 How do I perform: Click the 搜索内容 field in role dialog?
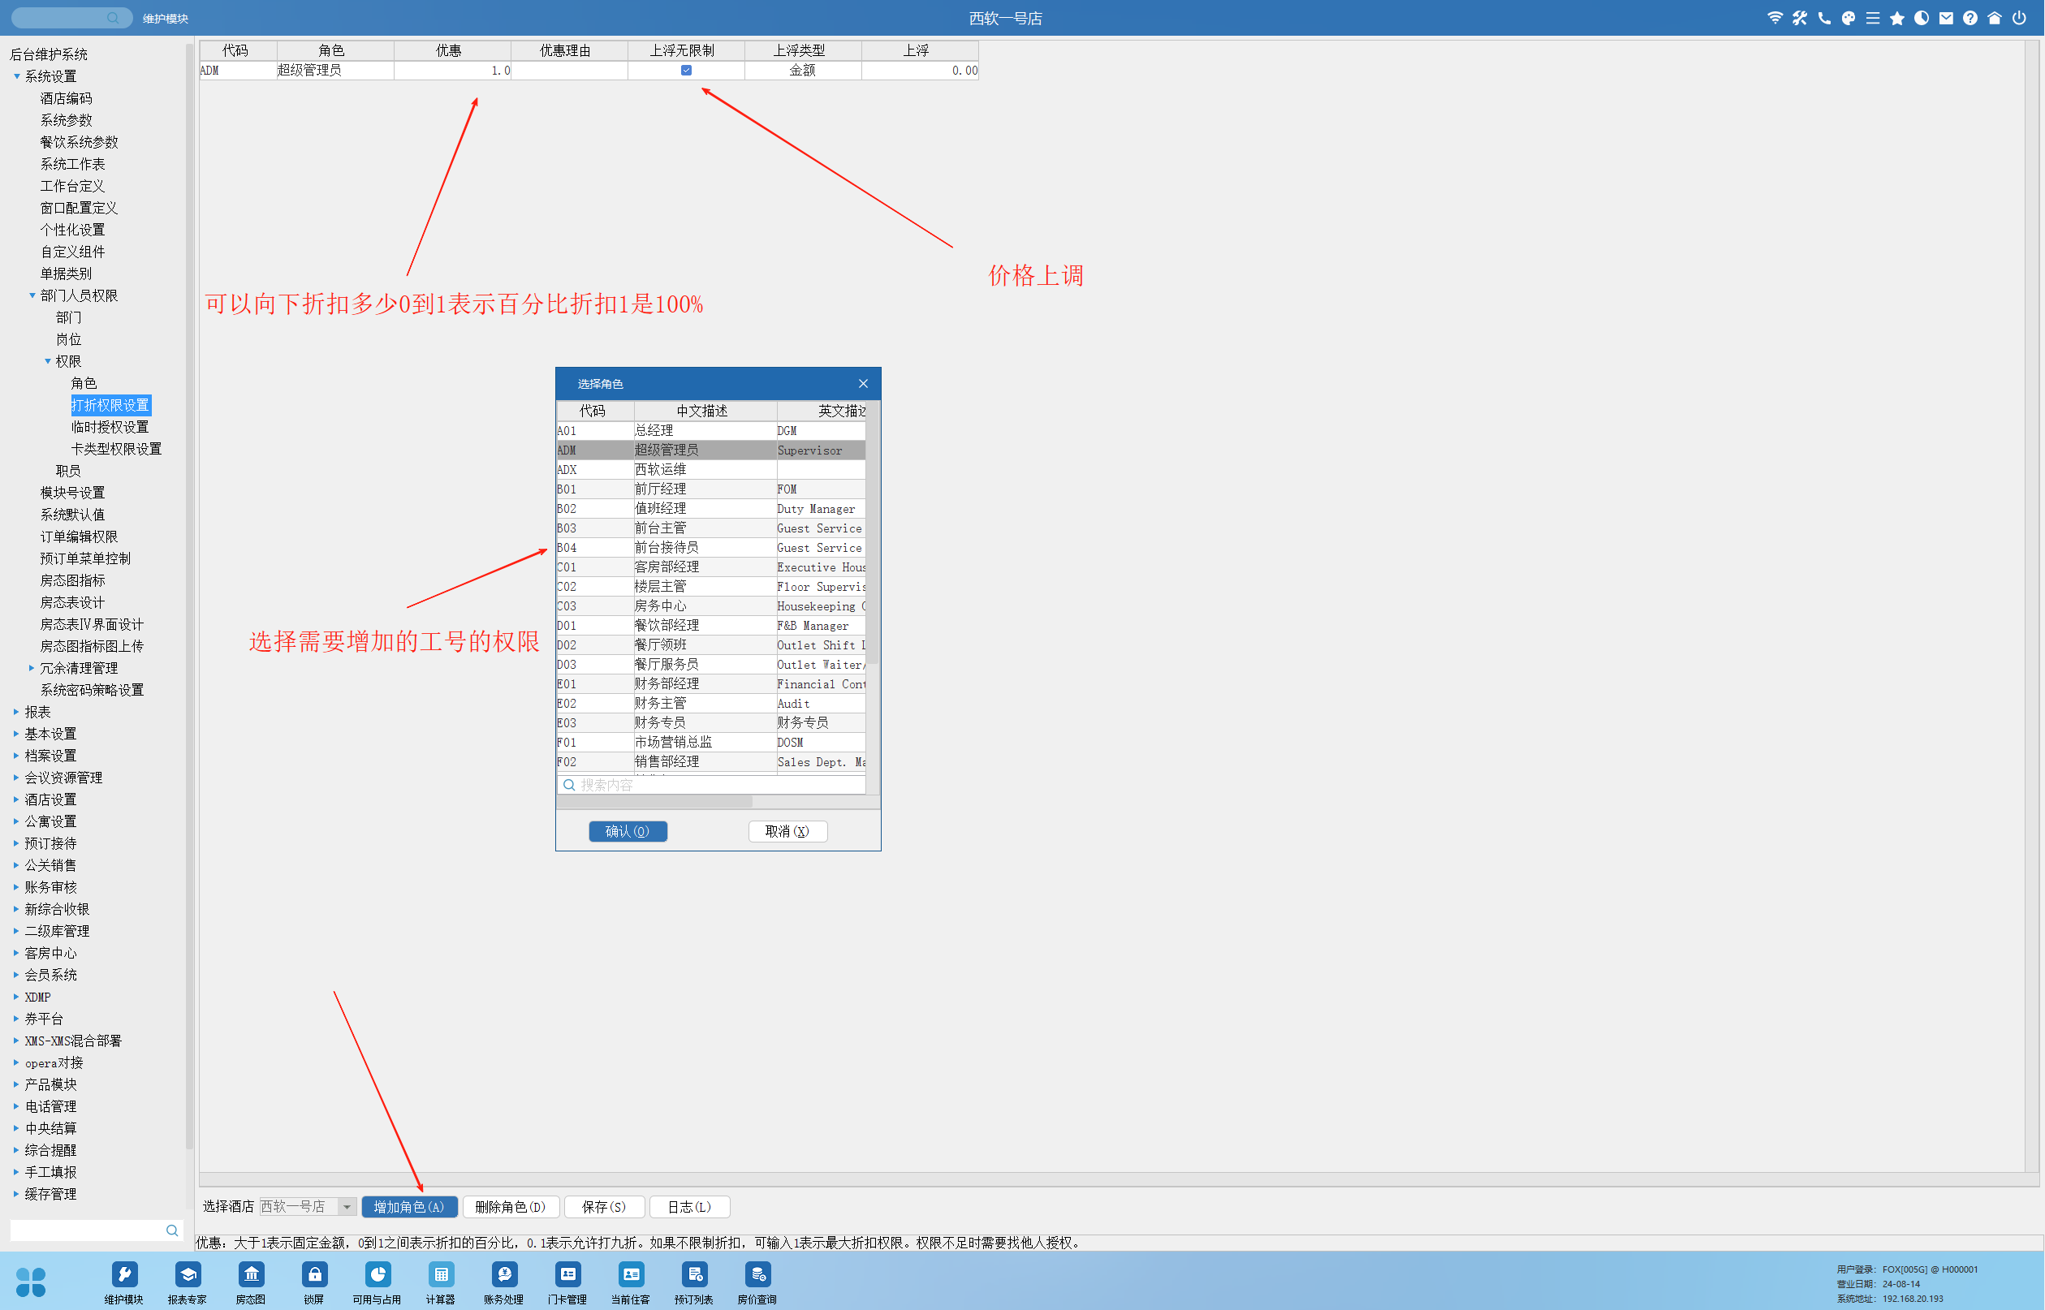click(x=712, y=785)
